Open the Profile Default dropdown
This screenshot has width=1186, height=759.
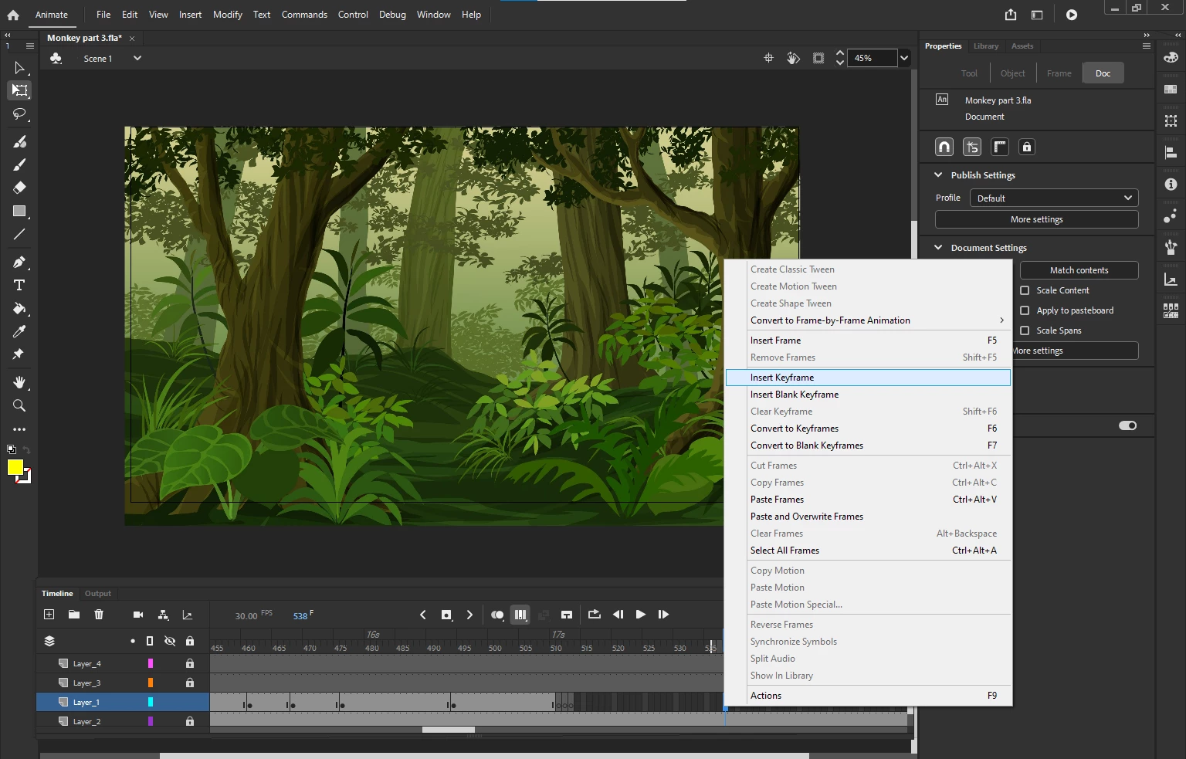tap(1053, 198)
